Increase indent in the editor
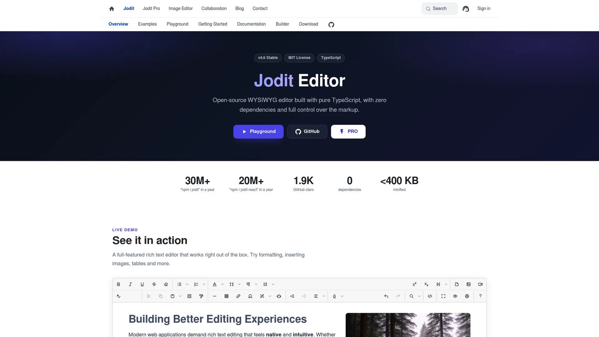This screenshot has width=599, height=337. tap(292, 296)
